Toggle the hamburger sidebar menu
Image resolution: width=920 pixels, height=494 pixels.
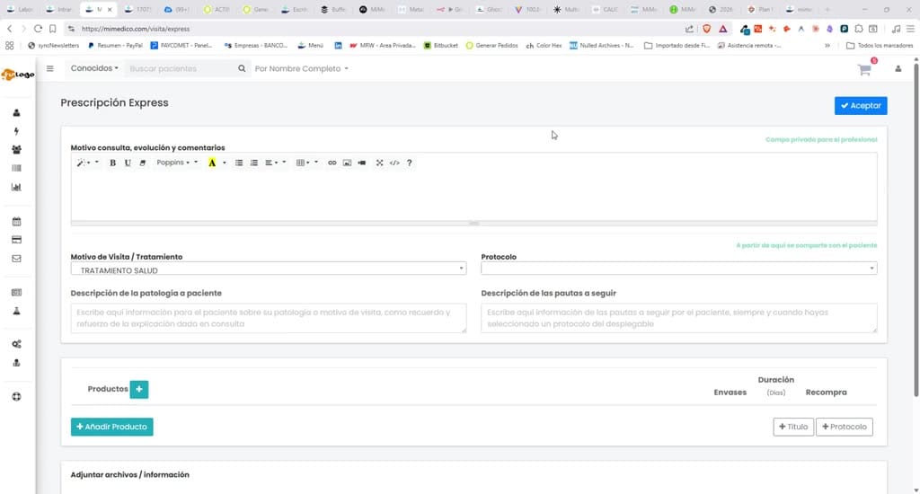[50, 68]
